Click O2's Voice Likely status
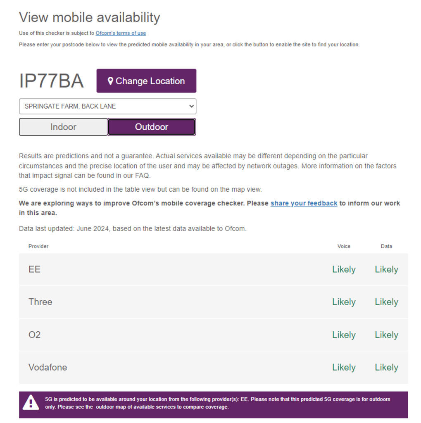This screenshot has width=421, height=423. [344, 335]
